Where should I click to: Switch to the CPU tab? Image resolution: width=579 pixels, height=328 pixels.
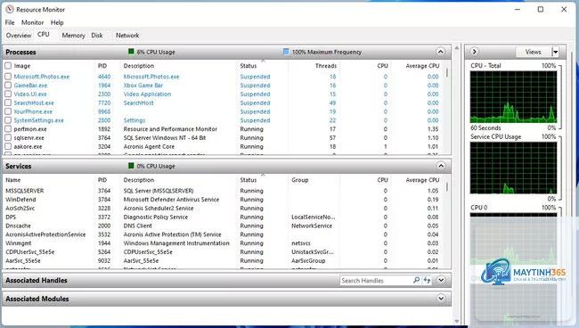coord(44,35)
